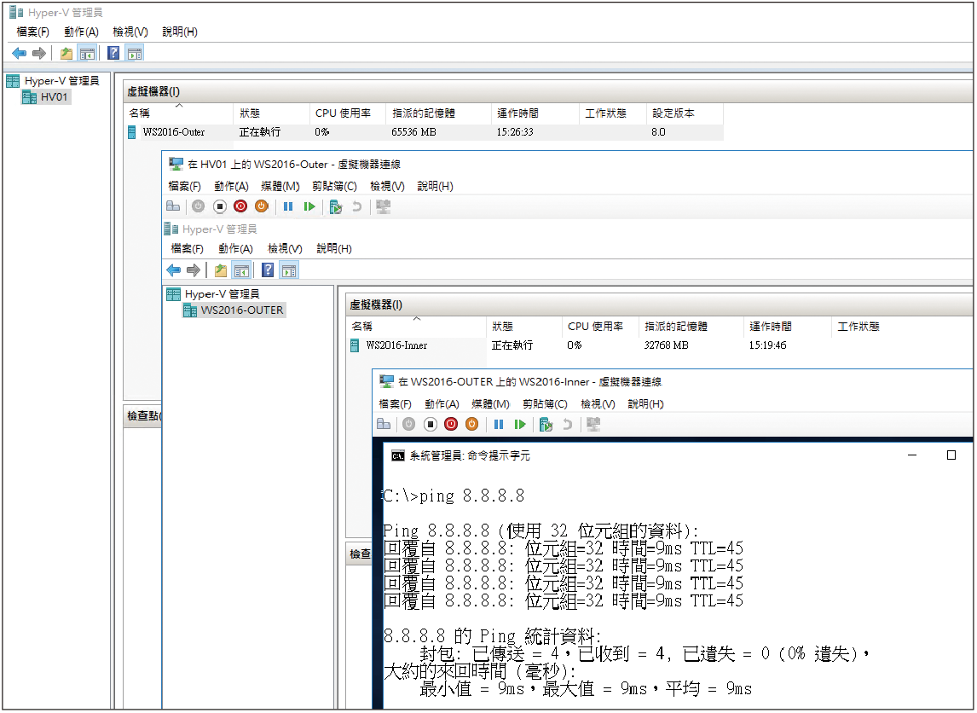This screenshot has width=977, height=713.
Task: Click the enhanced session icon in WS2016-Inner toolbar
Action: 594,424
